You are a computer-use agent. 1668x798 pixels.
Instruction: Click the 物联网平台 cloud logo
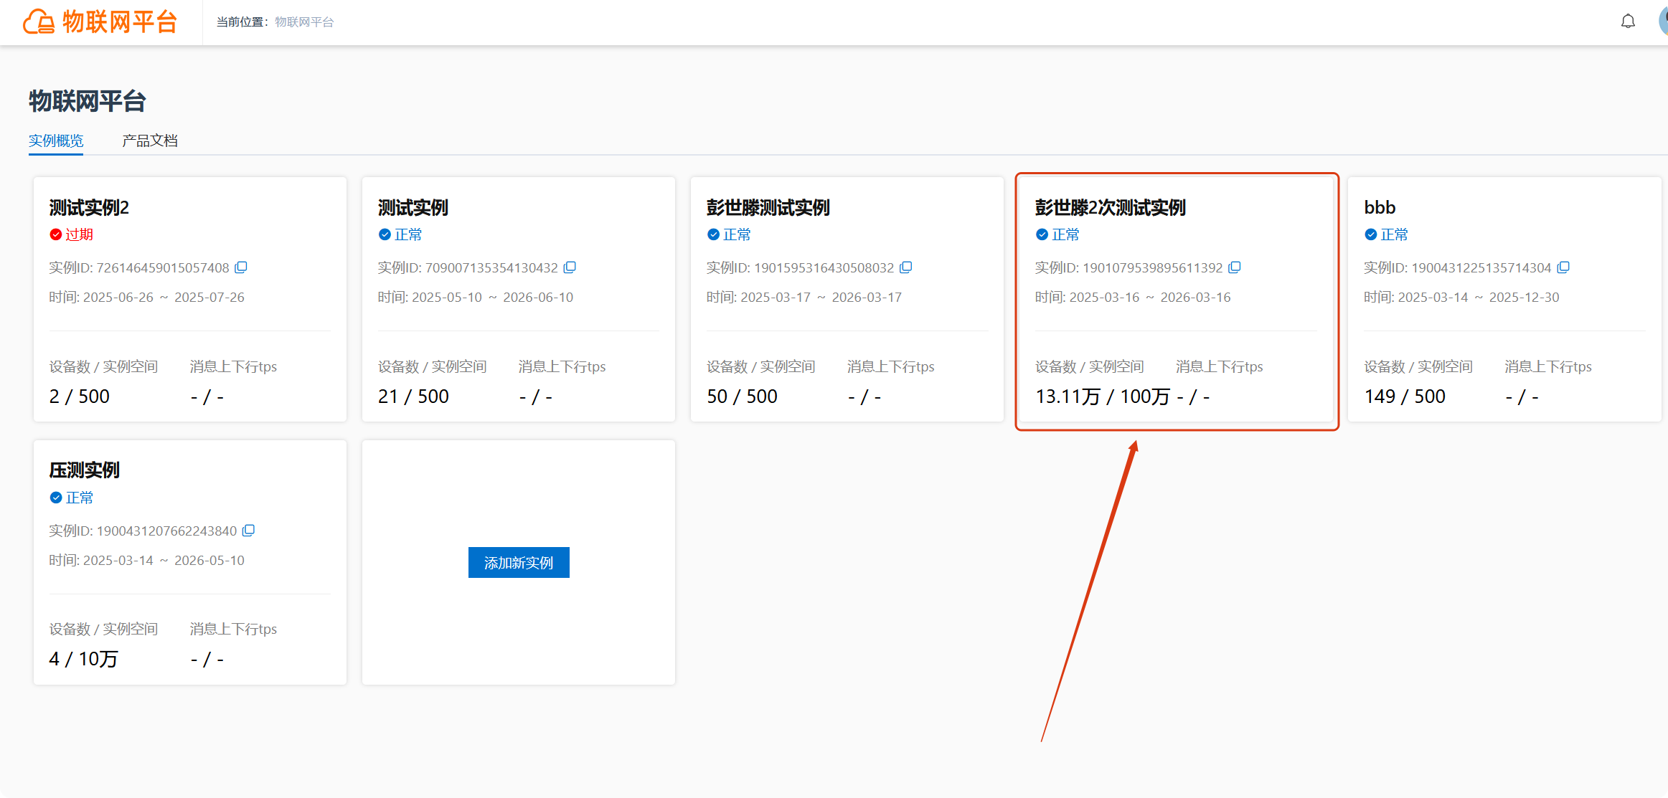39,22
